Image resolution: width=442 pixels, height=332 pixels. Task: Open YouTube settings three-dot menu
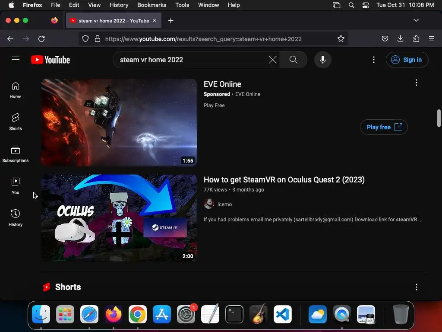[x=374, y=60]
